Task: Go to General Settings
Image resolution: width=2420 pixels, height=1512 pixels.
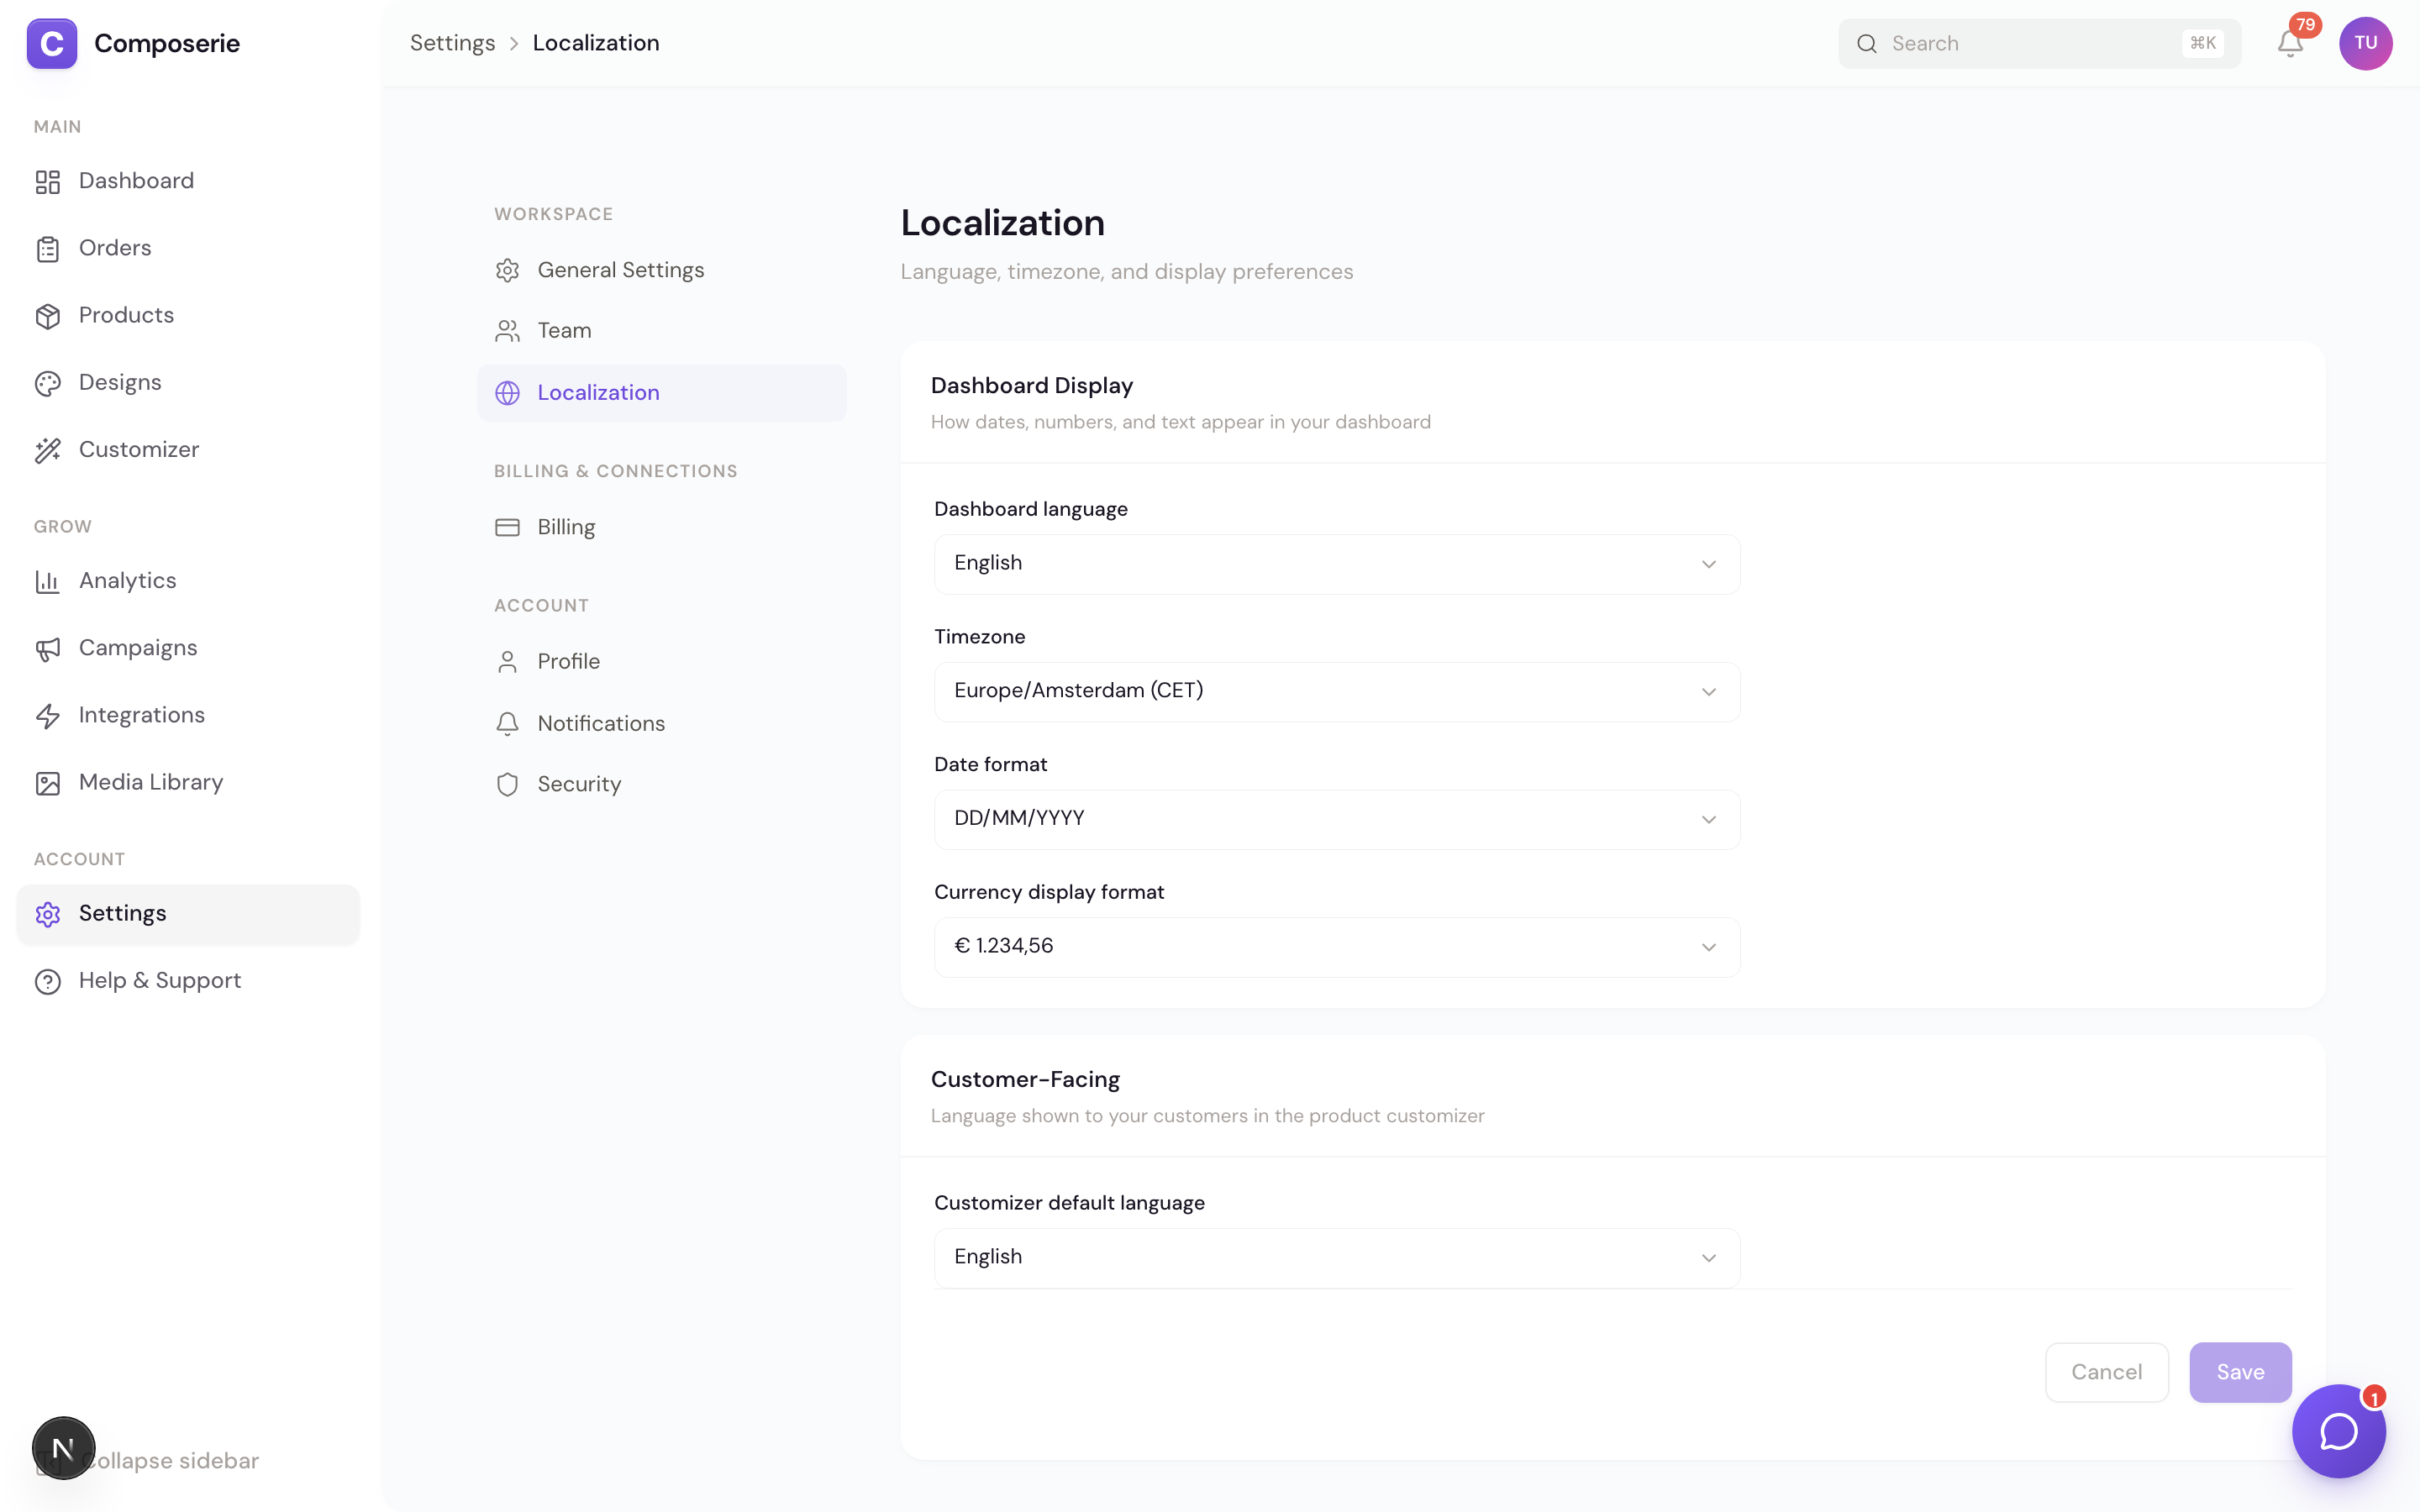Action: pos(661,270)
